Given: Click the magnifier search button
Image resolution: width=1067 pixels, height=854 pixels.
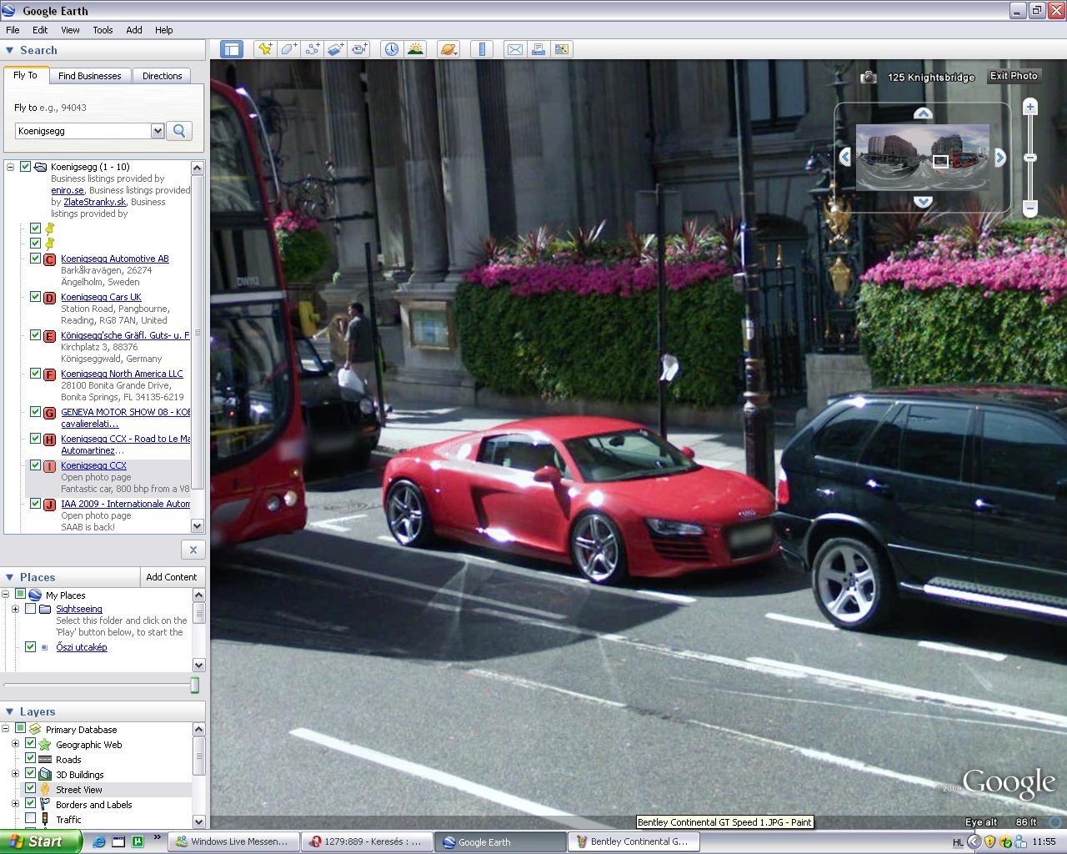Looking at the screenshot, I should pyautogui.click(x=179, y=131).
